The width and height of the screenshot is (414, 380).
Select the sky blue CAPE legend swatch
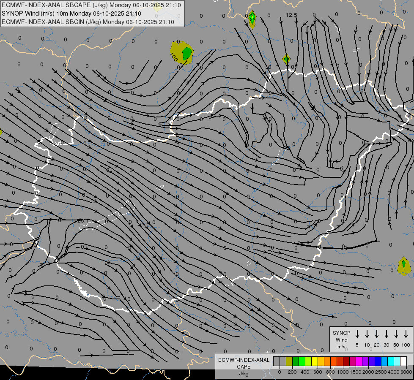point(384,361)
